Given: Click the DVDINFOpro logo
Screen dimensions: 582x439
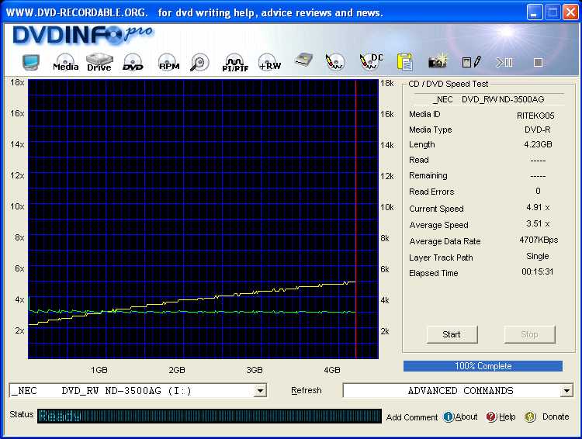Looking at the screenshot, I should click(82, 35).
